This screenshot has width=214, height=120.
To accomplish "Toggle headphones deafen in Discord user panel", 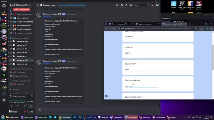I will click(28, 112).
